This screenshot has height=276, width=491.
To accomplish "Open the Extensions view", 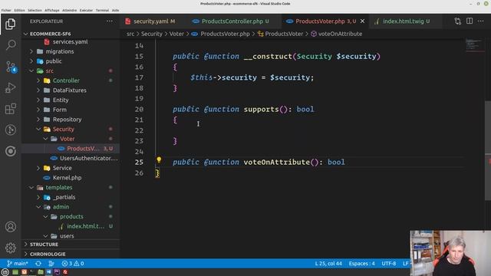I will 10,109.
